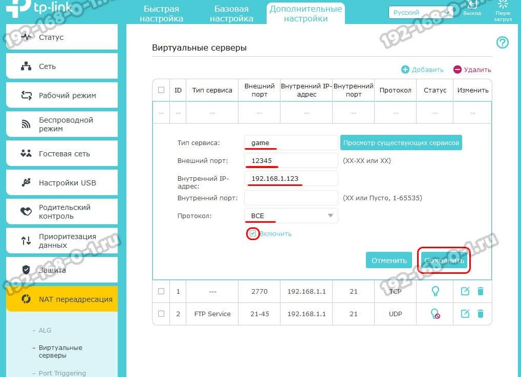Delete the FTP Service entry
Viewport: 521px width, 377px height.
pos(481,314)
